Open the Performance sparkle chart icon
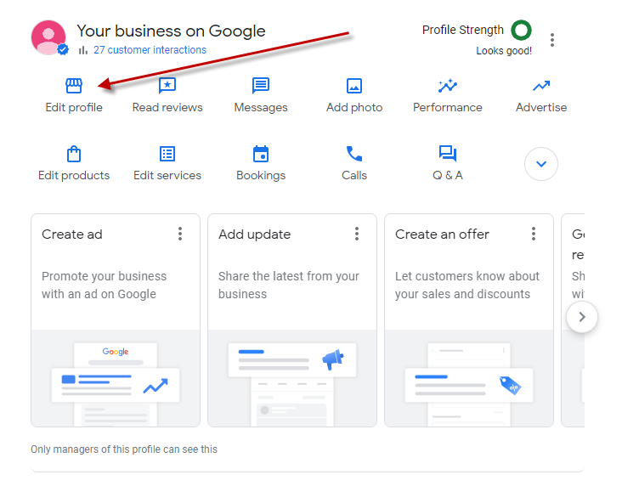 pyautogui.click(x=448, y=86)
